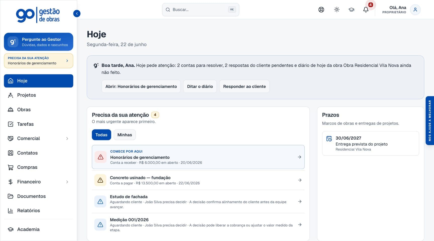Screen dimensions: 434x241
Task: Expand the Comercial menu chevron
Action: pyautogui.click(x=67, y=139)
